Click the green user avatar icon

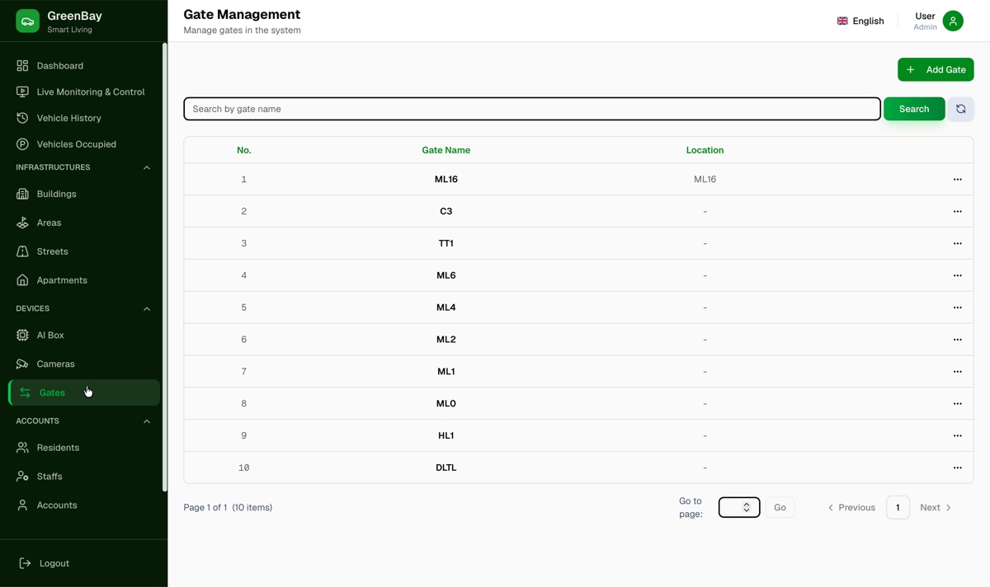953,21
